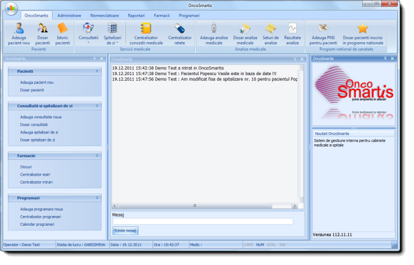Pin the right OncoSmartis logo panel
The height and width of the screenshot is (265, 414).
[386, 58]
